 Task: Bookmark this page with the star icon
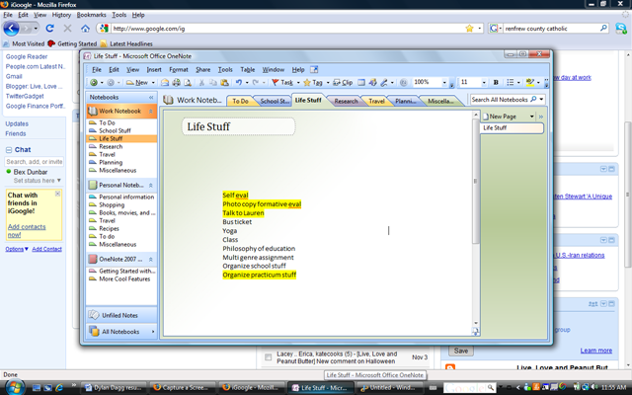(469, 29)
